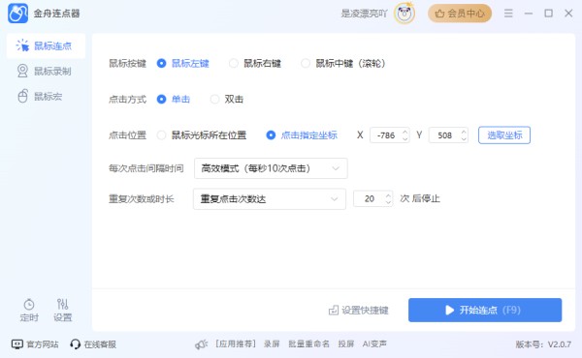Image resolution: width=582 pixels, height=358 pixels.
Task: Select 鼠标光标所在位置 option
Action: pyautogui.click(x=161, y=135)
